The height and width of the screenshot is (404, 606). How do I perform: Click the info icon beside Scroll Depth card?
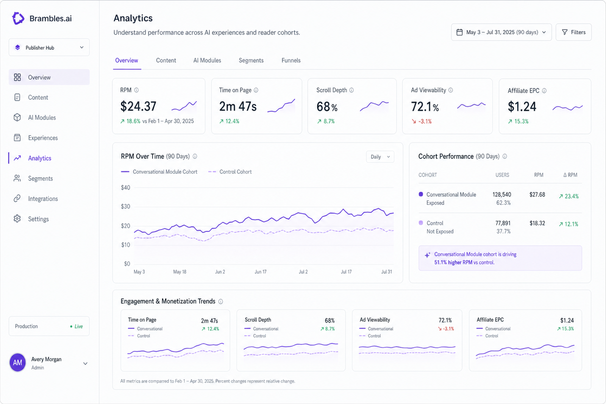coord(351,90)
